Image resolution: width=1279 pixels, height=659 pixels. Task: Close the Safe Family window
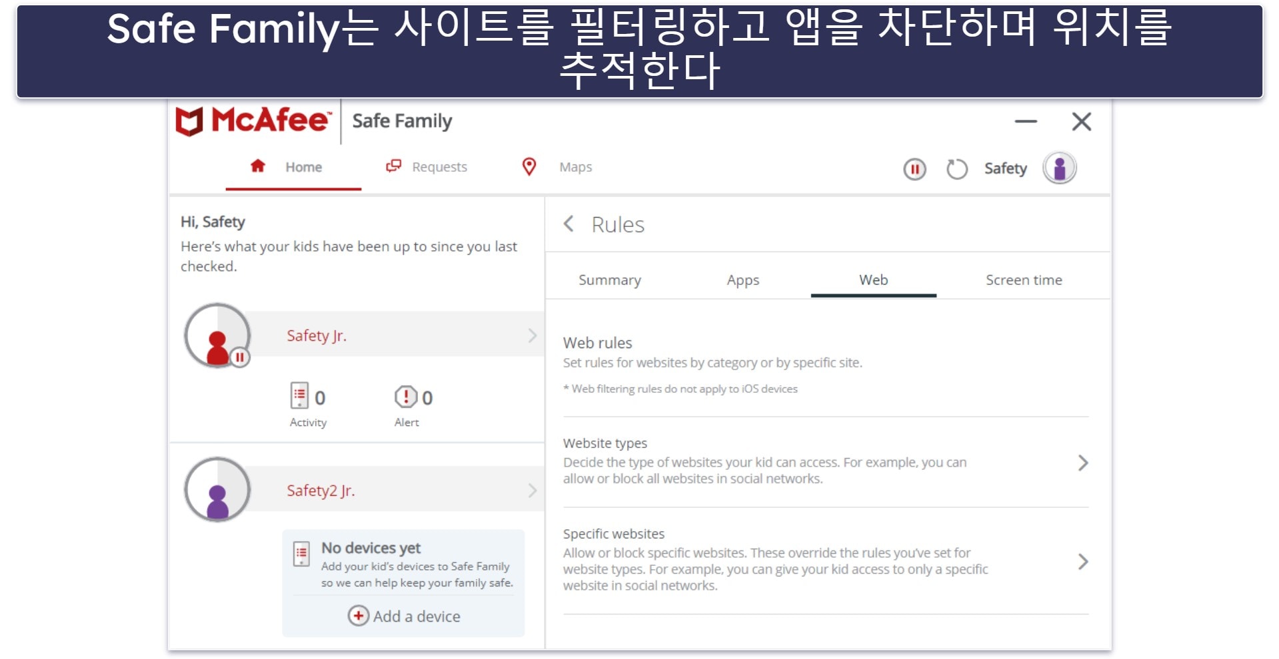pos(1081,121)
